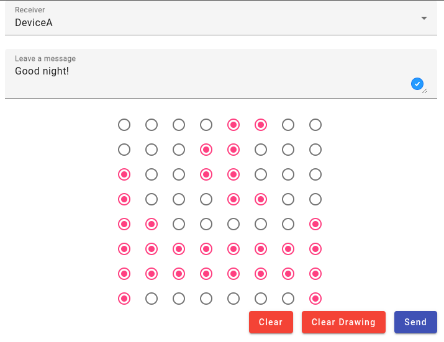Viewport: 444px width, 342px height.
Task: Deselect the fourth radio in second row
Action: point(206,150)
